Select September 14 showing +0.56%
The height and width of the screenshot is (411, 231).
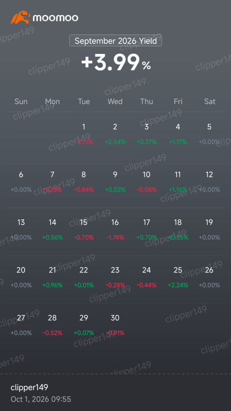tap(52, 229)
